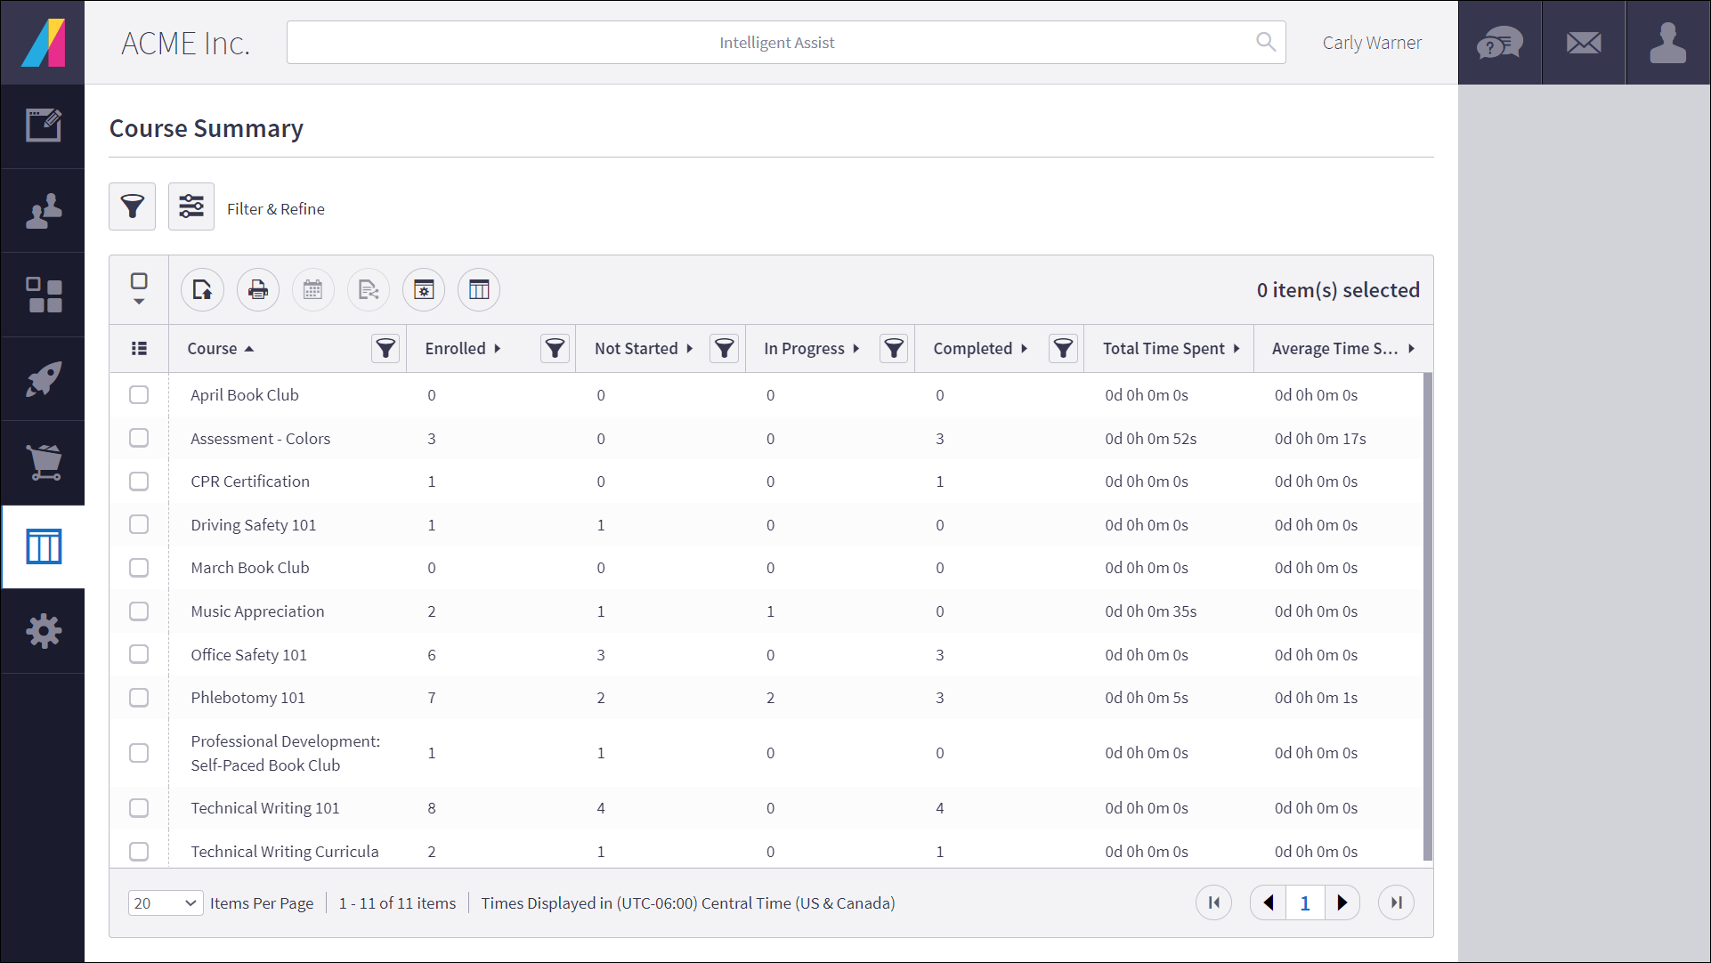Open the schedule report calendar icon
1711x963 pixels.
(x=312, y=289)
